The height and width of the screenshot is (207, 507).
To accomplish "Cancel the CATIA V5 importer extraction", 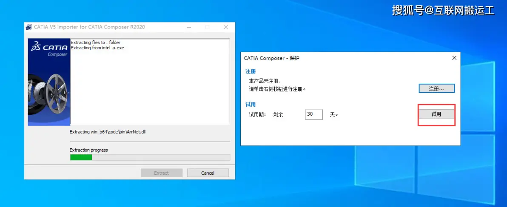I will [x=208, y=173].
